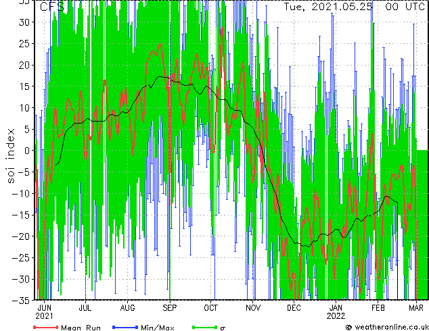Click the red Mean Run legend line

(46, 327)
